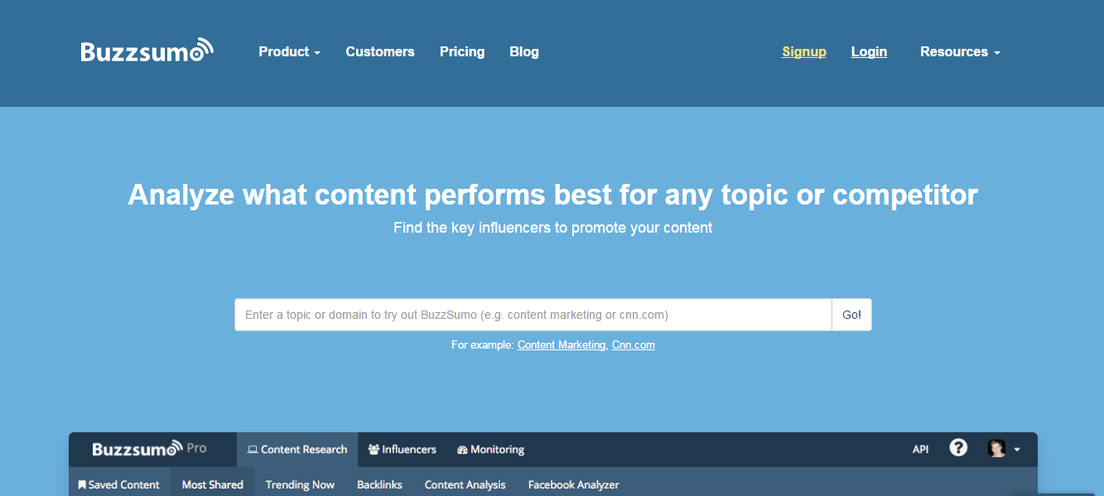Screen dimensions: 1104x496
Task: Switch to the Trending Now tab
Action: tap(300, 484)
